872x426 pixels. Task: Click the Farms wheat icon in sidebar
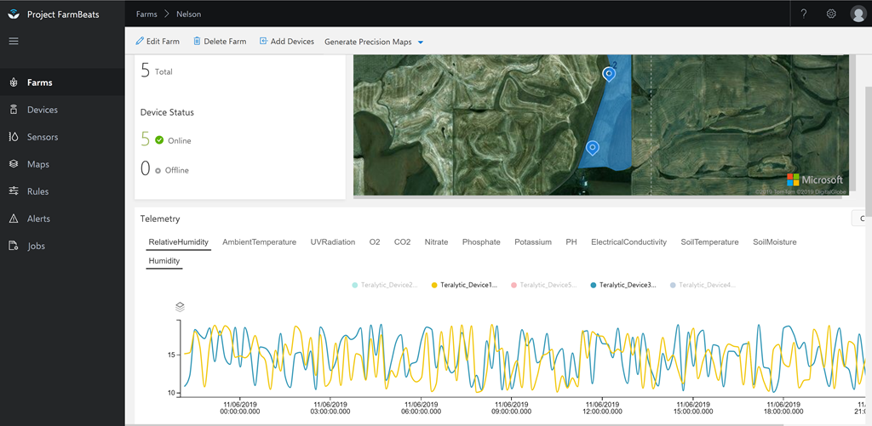coord(14,82)
